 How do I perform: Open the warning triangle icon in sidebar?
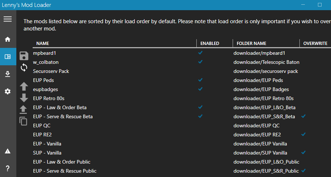click(x=8, y=151)
